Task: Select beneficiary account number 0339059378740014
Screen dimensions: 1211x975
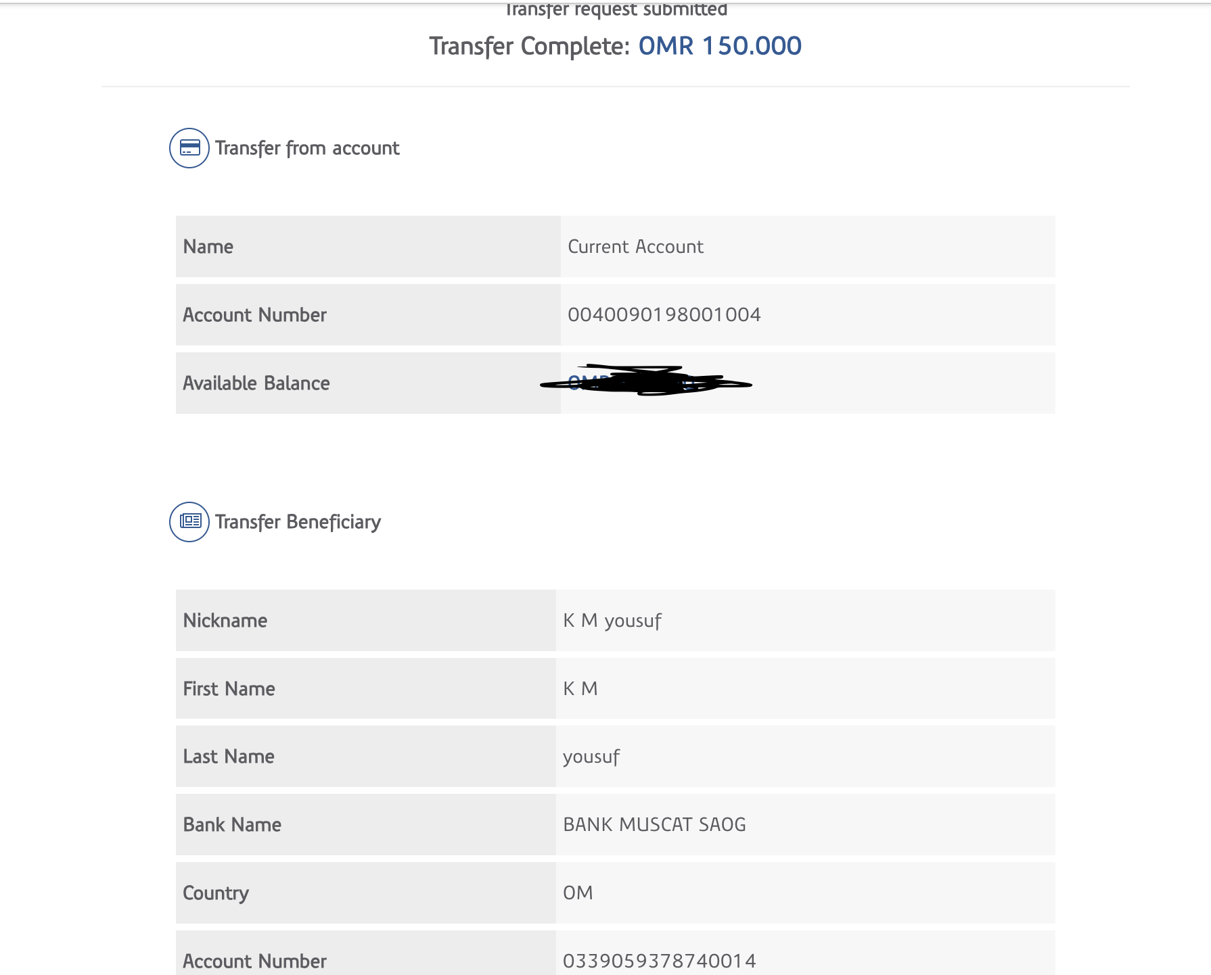Action: [x=659, y=961]
